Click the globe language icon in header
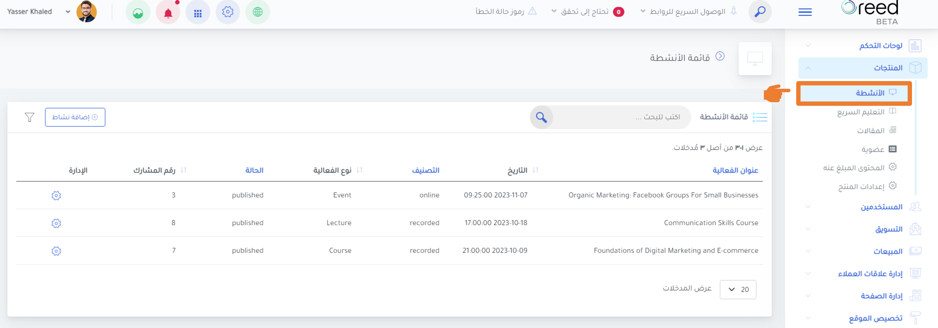The image size is (938, 328). [x=258, y=12]
